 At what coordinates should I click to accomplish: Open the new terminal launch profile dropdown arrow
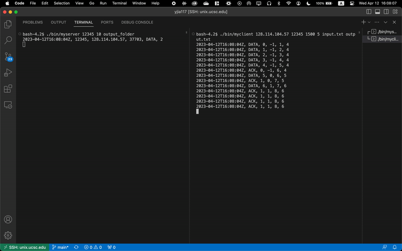click(x=369, y=22)
